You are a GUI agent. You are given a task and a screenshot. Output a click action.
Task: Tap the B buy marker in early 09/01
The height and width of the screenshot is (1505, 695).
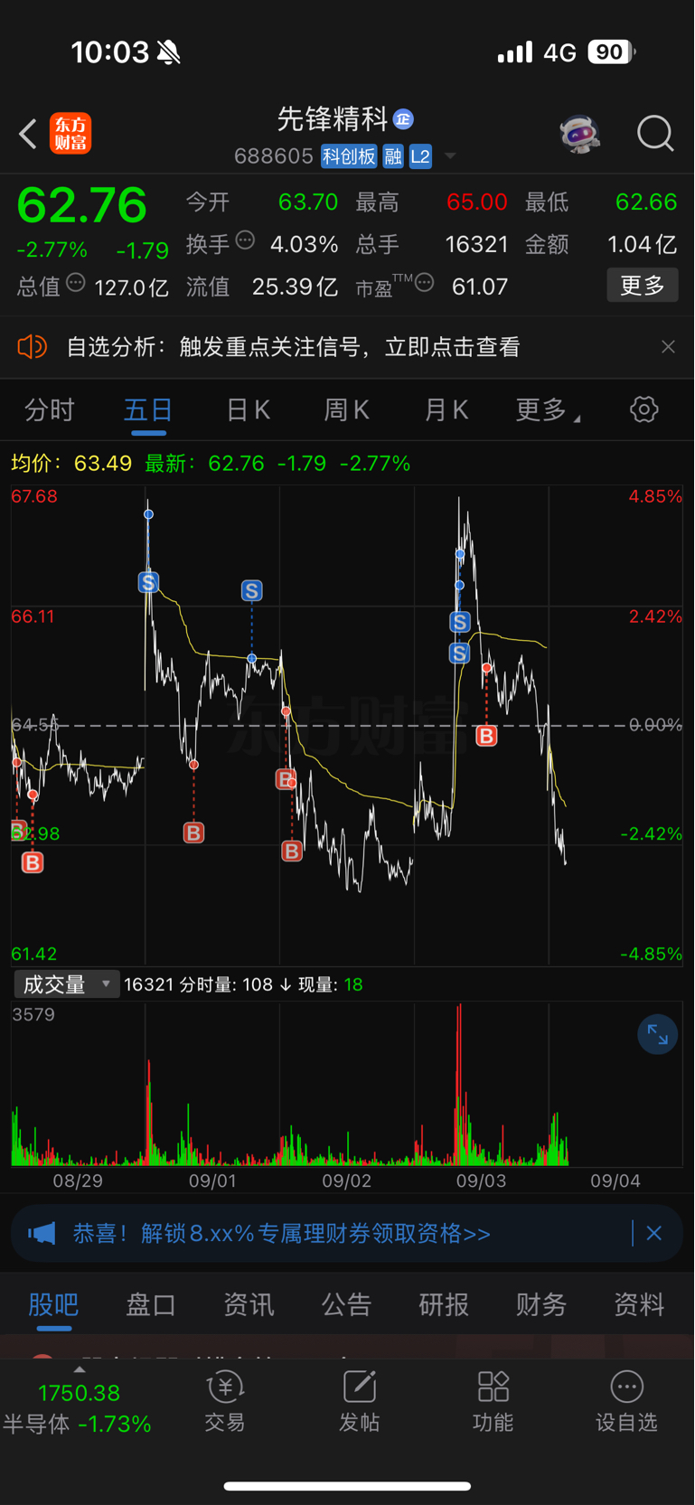point(193,832)
